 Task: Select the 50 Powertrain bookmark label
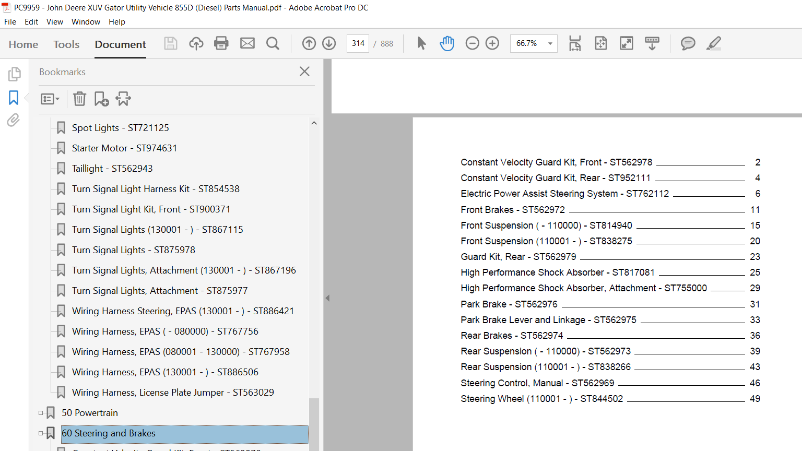90,413
